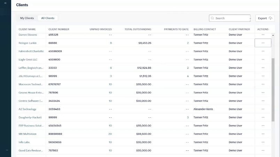Image resolution: width=280 pixels, height=157 pixels.
Task: Open the Info Labs client link
Action: point(24,142)
